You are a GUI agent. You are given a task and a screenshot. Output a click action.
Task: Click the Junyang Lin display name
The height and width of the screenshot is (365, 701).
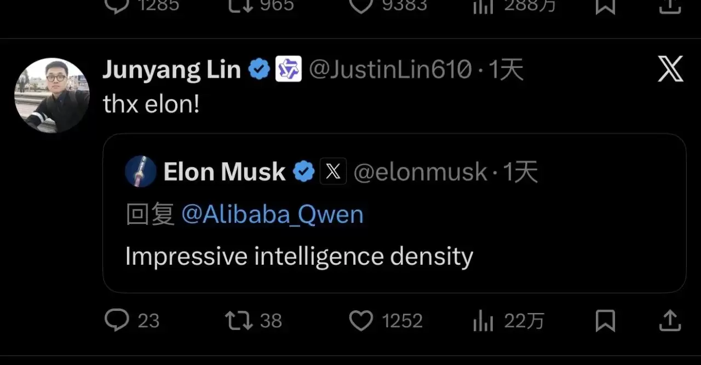click(171, 69)
